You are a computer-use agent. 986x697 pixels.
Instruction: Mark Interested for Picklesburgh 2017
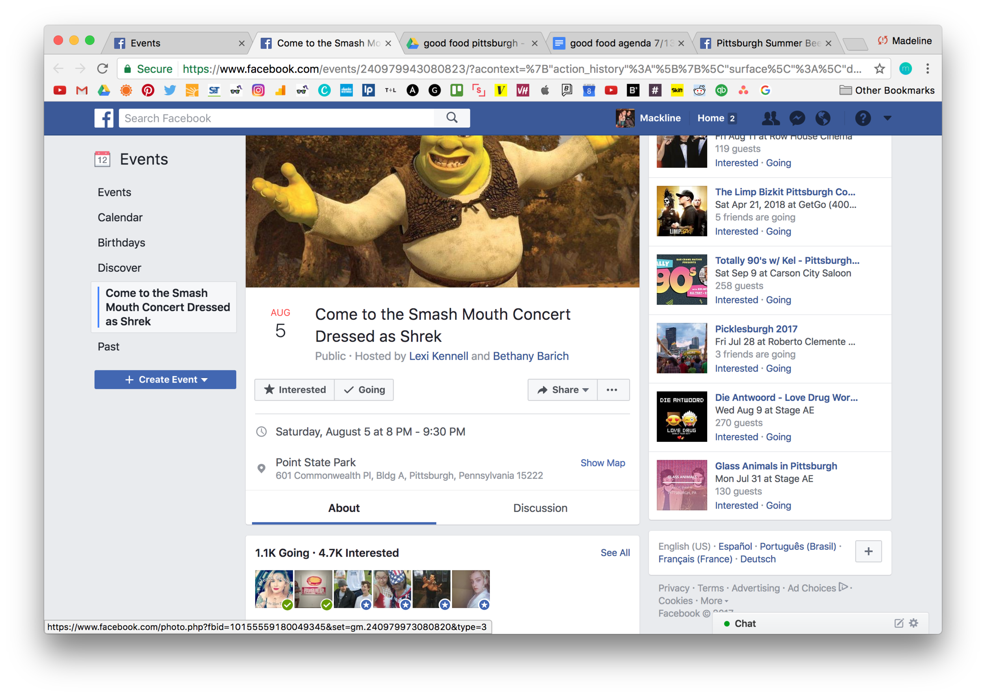[x=736, y=368]
